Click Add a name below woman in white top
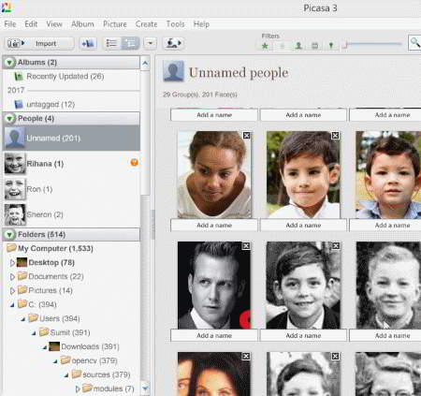The image size is (421, 396). point(214,226)
